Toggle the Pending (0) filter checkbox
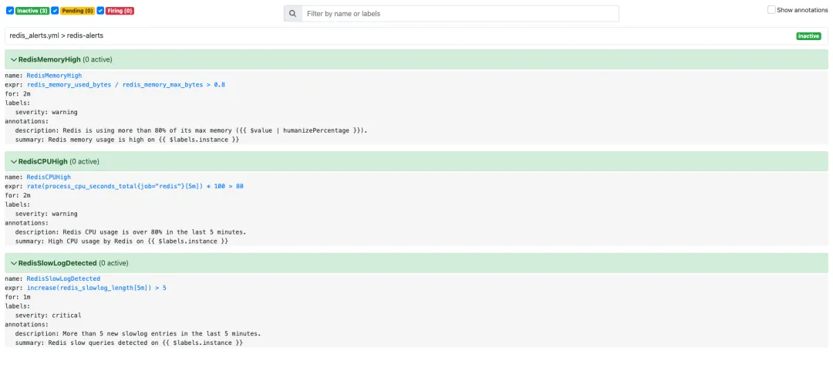The height and width of the screenshot is (385, 833). pyautogui.click(x=55, y=11)
